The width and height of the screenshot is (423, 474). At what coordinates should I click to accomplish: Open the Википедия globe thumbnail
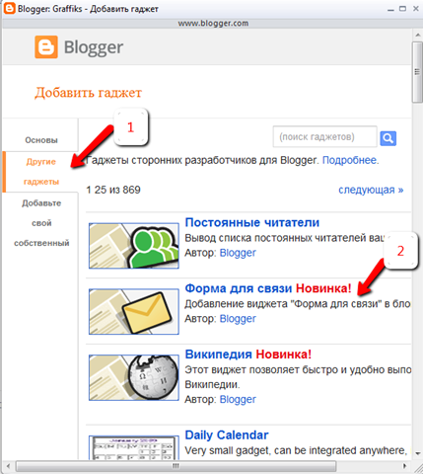point(134,377)
